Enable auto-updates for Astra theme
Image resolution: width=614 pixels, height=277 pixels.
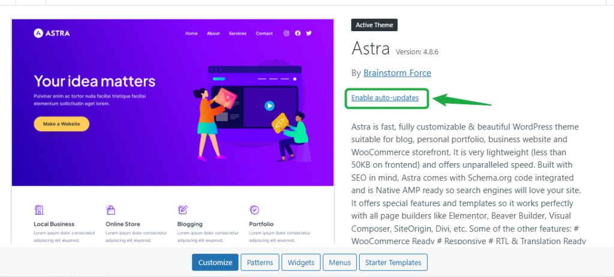pyautogui.click(x=385, y=98)
